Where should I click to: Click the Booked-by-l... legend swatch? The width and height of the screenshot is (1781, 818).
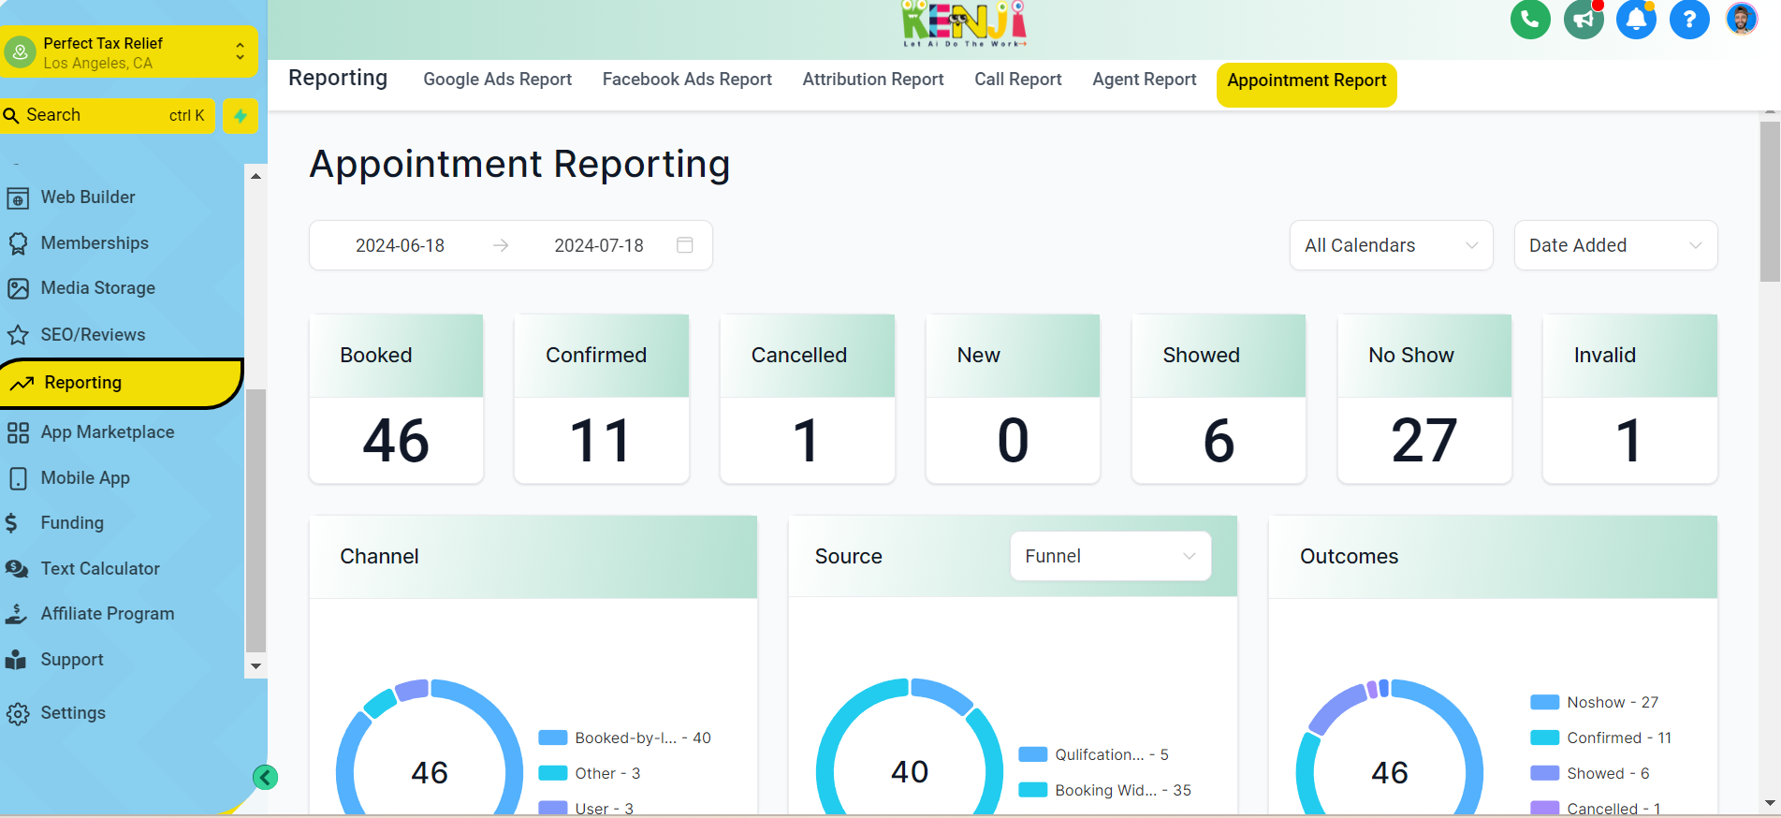553,738
